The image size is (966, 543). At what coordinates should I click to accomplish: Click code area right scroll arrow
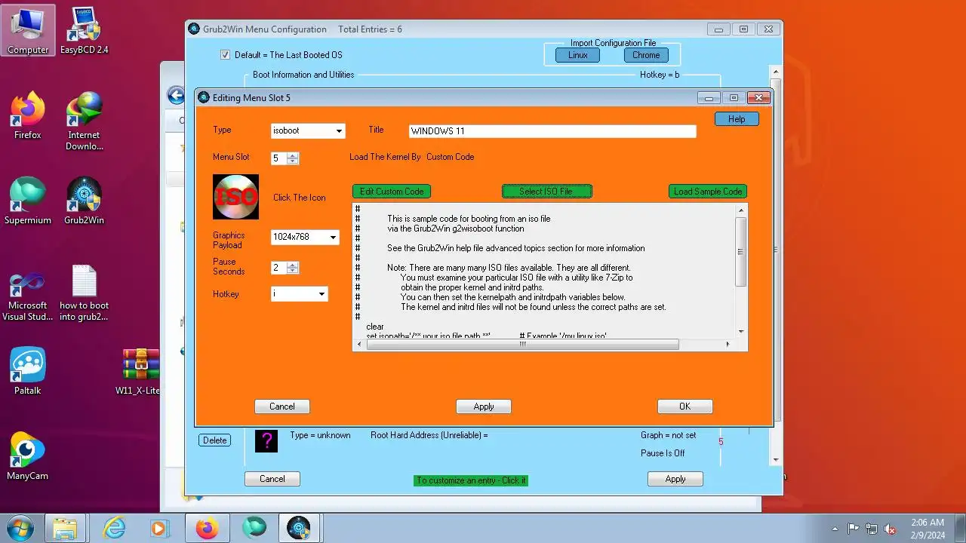pos(728,344)
